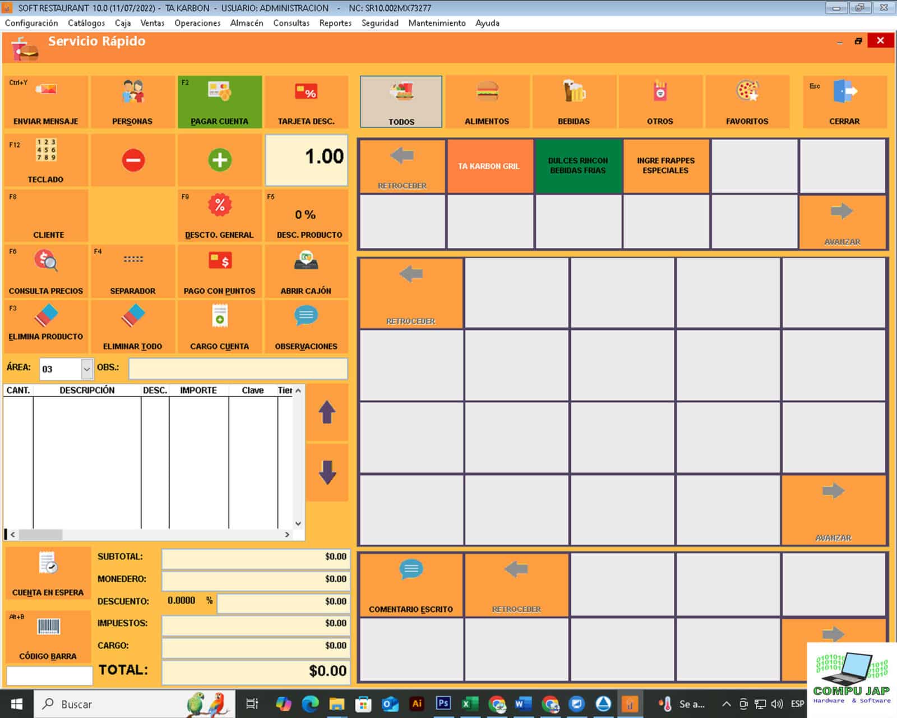Image resolution: width=897 pixels, height=718 pixels.
Task: Open the Ventas menu
Action: [152, 23]
